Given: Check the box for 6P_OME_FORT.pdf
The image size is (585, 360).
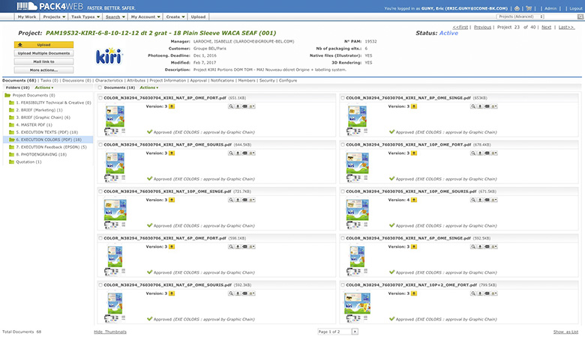Looking at the screenshot, I should click(100, 238).
